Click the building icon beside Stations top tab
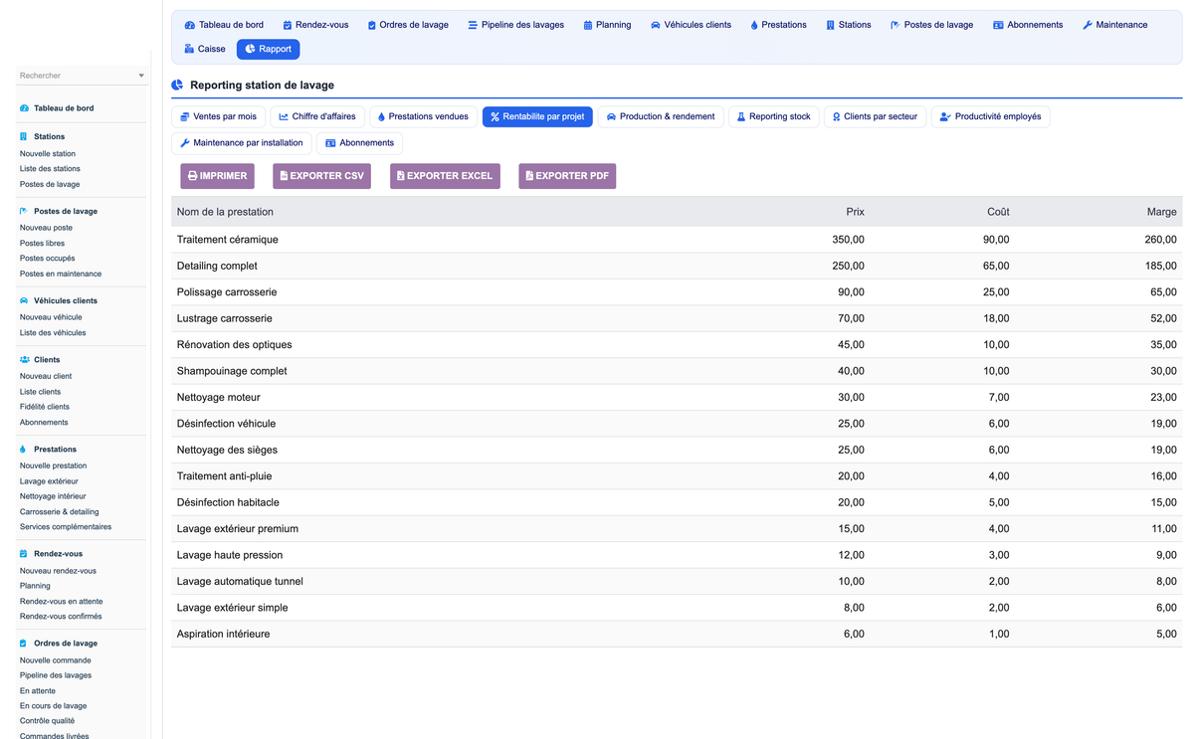The width and height of the screenshot is (1194, 739). point(830,25)
